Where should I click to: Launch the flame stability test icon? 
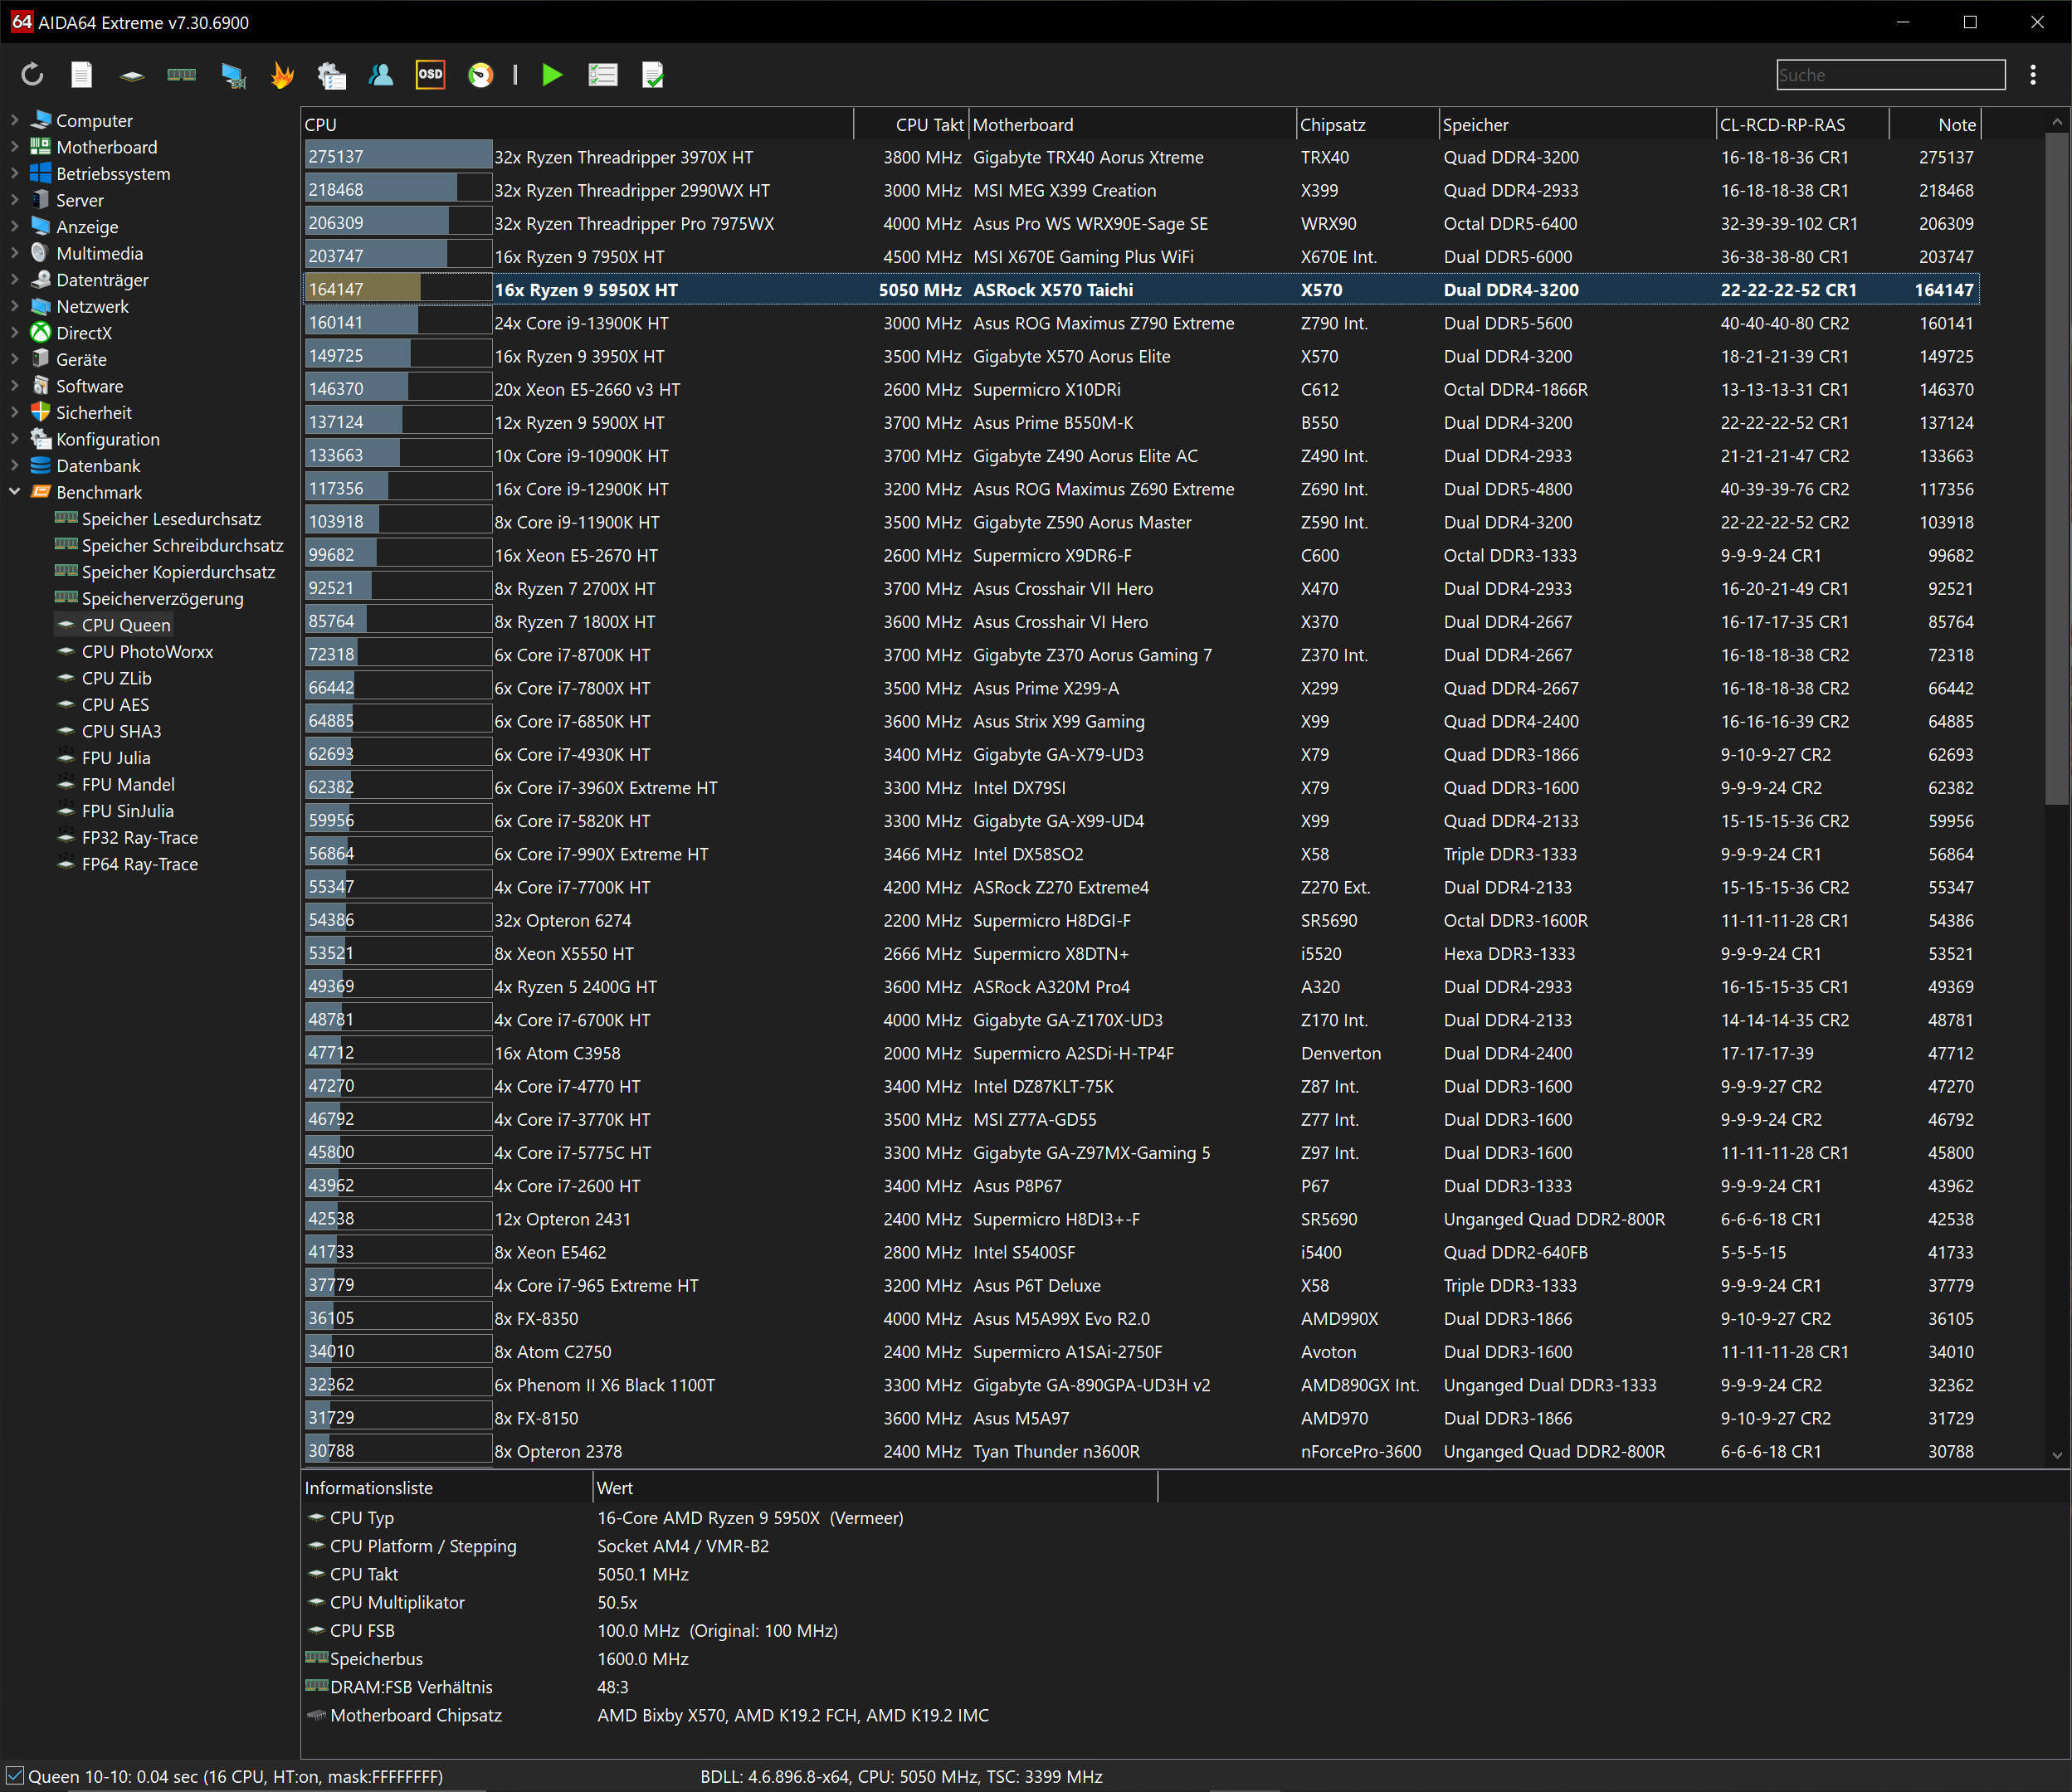point(283,75)
